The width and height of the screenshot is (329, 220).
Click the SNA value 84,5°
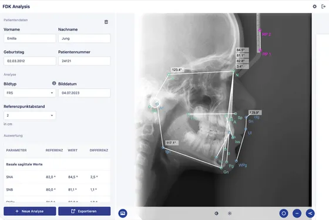pyautogui.click(x=73, y=177)
